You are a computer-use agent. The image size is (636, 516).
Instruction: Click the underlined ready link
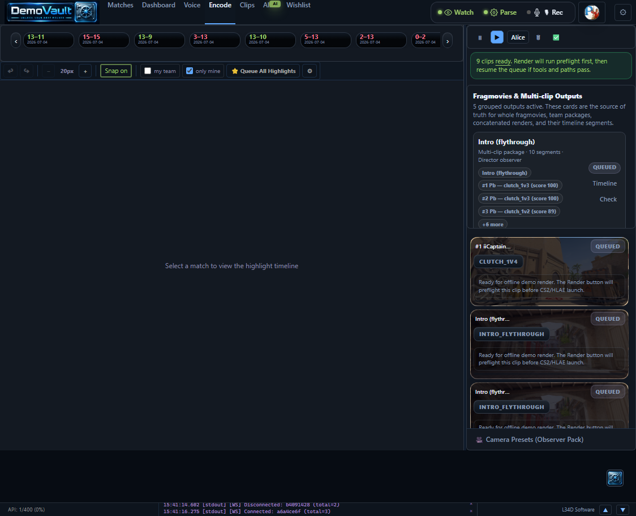[x=503, y=61]
